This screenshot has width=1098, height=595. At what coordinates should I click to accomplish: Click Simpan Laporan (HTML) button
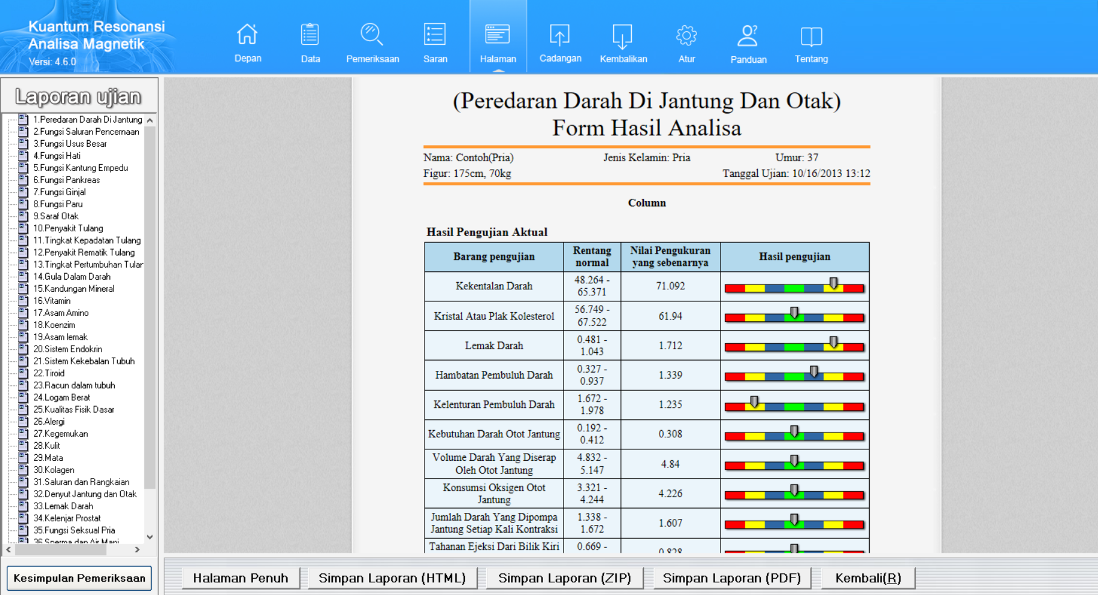point(392,578)
